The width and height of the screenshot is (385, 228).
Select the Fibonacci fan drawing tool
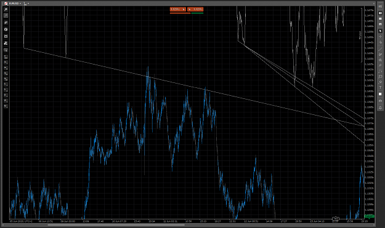click(380, 60)
